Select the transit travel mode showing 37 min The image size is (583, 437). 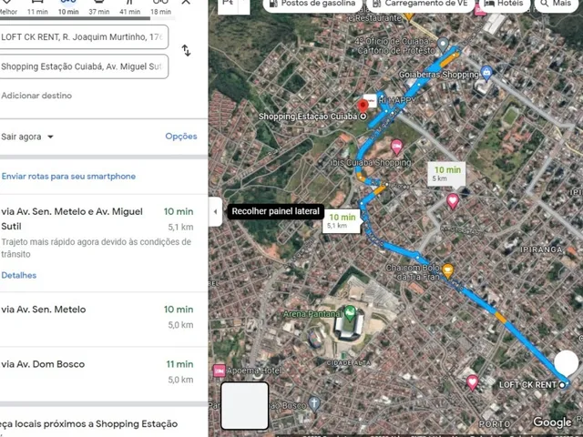point(99,7)
